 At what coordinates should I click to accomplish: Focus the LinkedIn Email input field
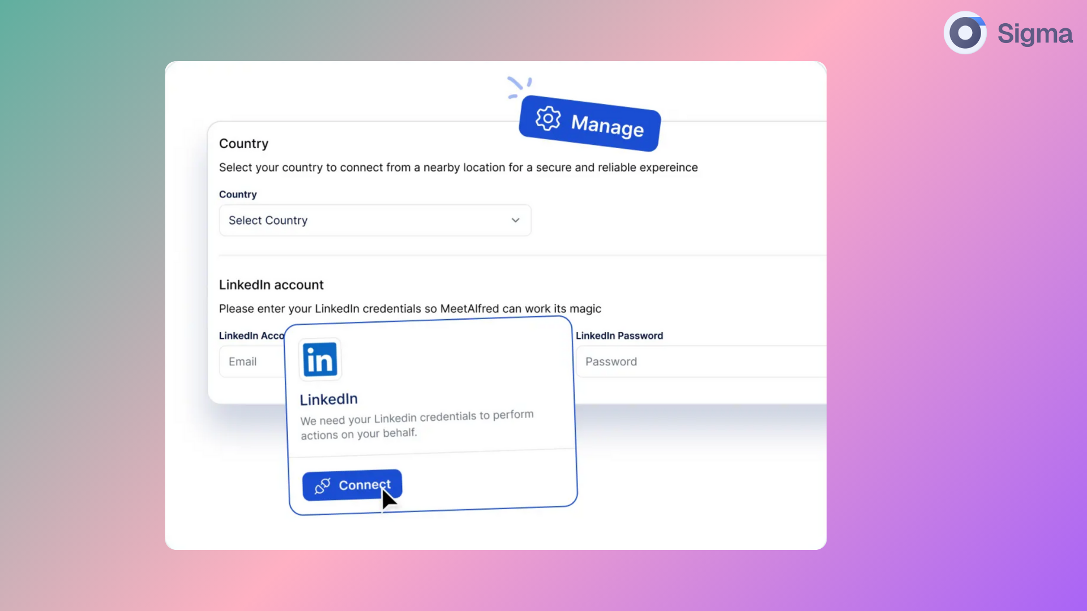253,362
